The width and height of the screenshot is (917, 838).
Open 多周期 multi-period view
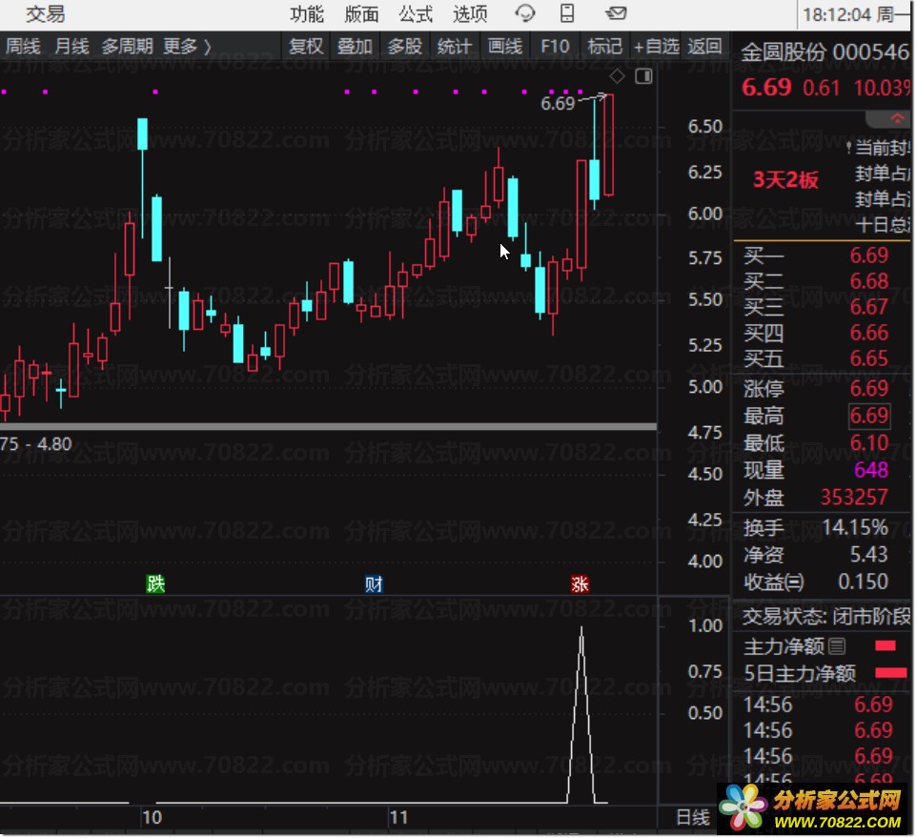tap(127, 46)
